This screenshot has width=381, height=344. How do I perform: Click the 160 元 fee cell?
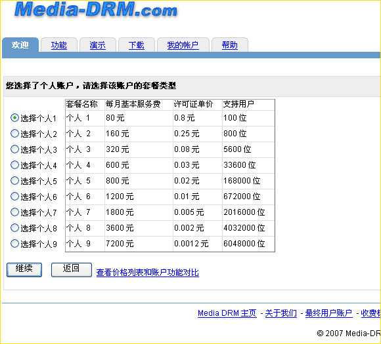click(139, 134)
